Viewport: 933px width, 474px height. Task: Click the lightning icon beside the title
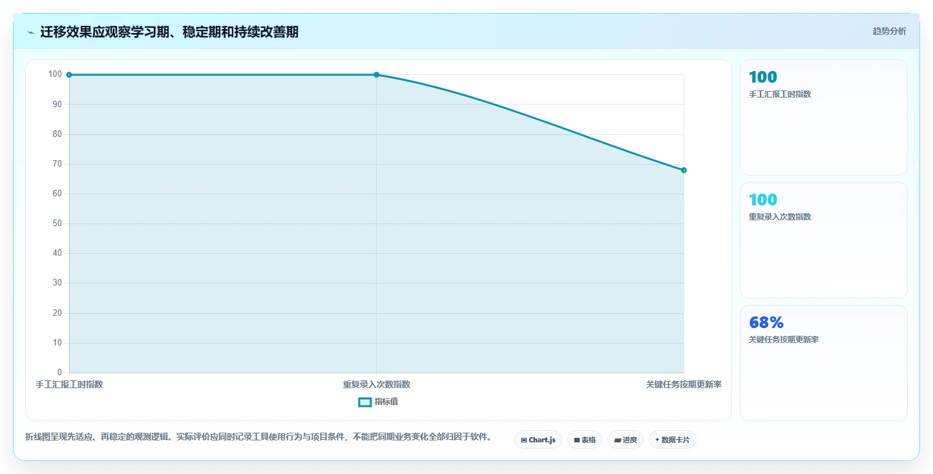tap(30, 32)
